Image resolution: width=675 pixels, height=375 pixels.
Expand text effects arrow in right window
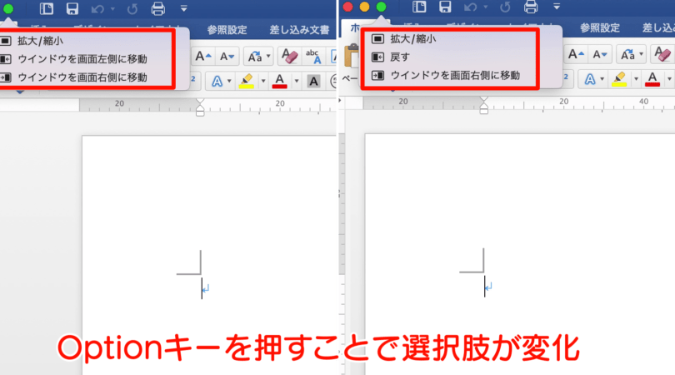pyautogui.click(x=602, y=79)
